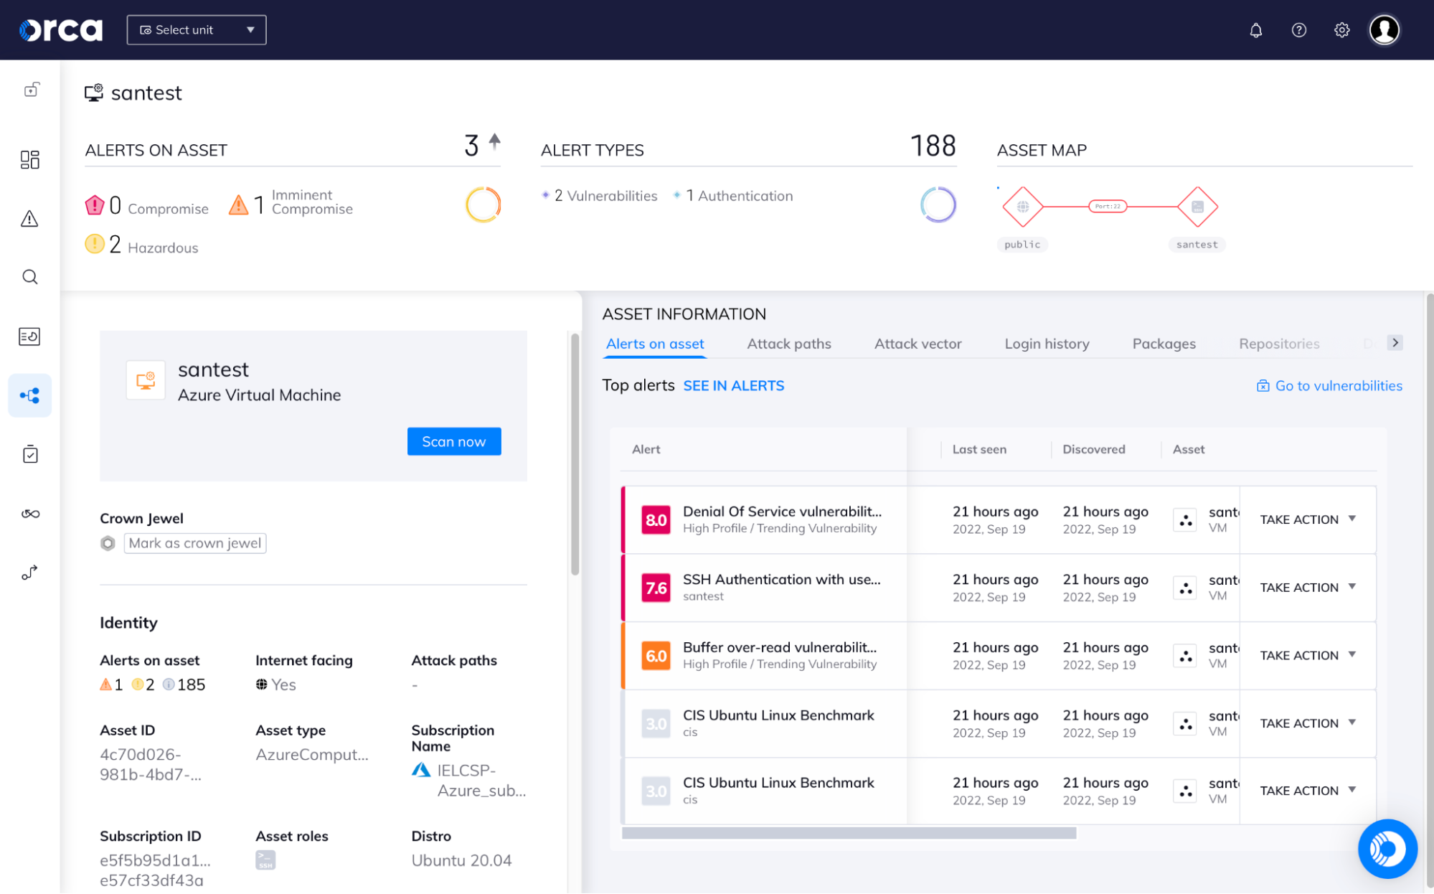Open the settings gear icon
The height and width of the screenshot is (894, 1434).
pyautogui.click(x=1341, y=29)
